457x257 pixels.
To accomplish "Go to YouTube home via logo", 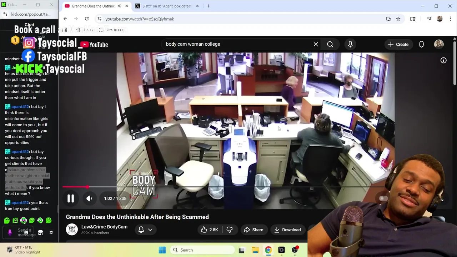I will coord(94,45).
